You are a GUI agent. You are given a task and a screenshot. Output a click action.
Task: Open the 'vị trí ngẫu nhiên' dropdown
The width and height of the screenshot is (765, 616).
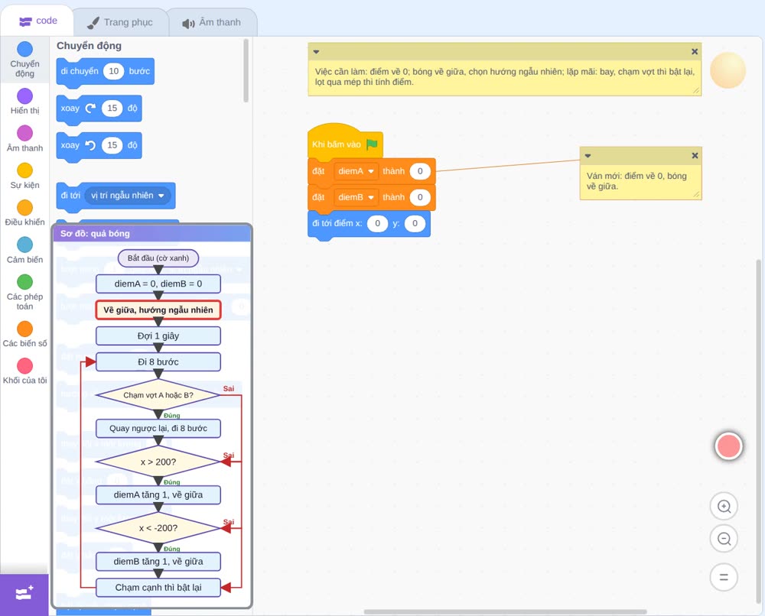(x=127, y=196)
